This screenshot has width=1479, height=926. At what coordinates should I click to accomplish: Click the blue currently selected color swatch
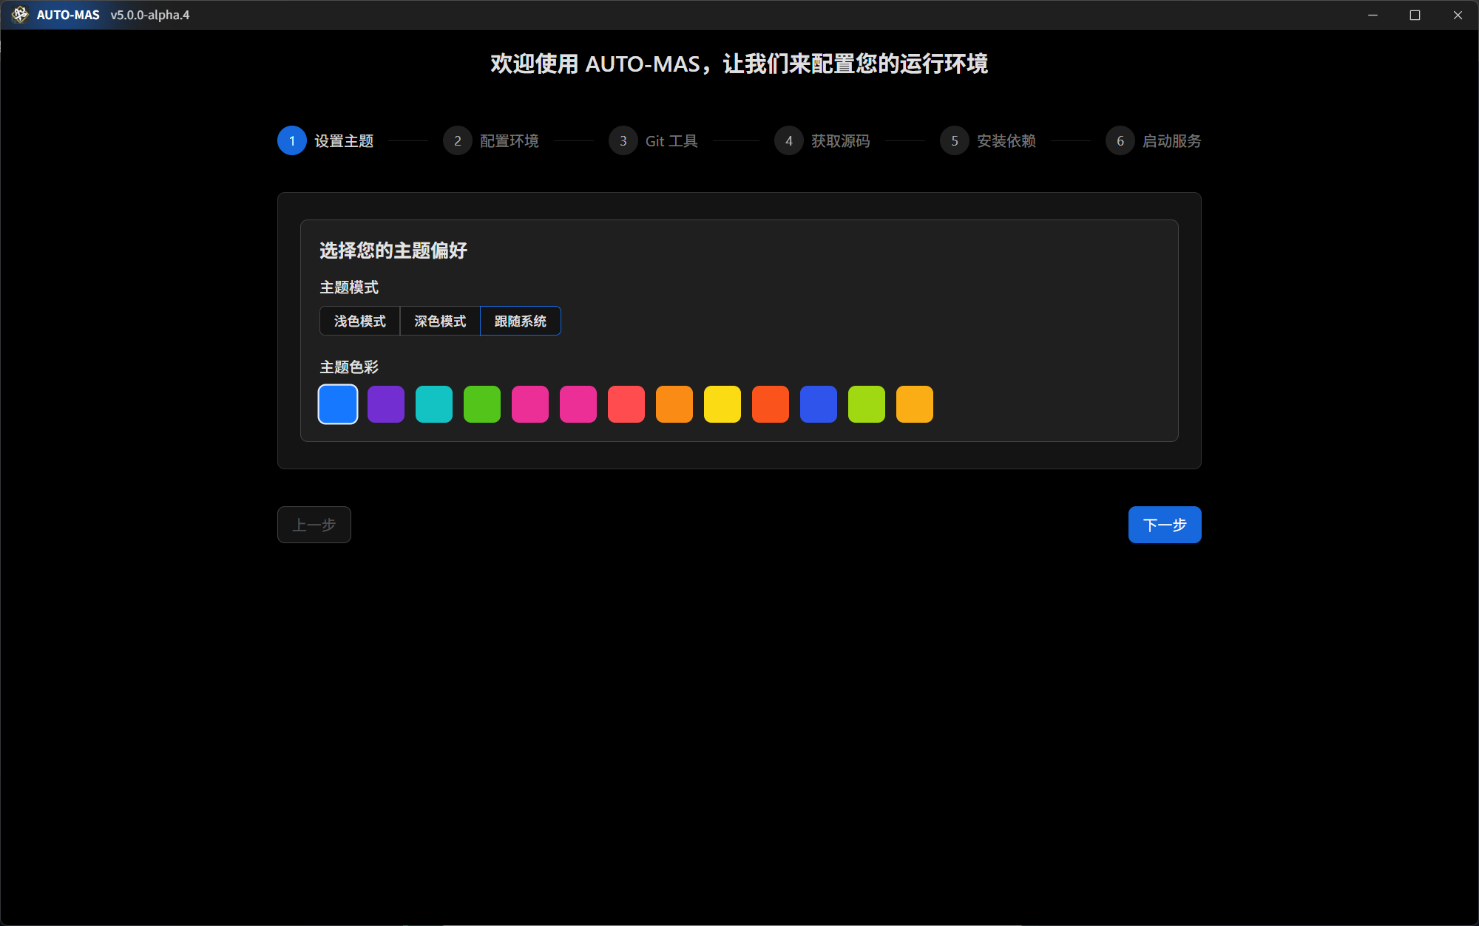[337, 404]
